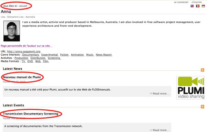The width and height of the screenshot is (207, 132).
Task: Choose the Web media format link
Action: click(x=38, y=61)
